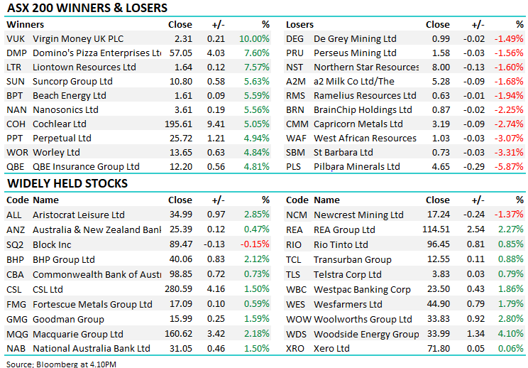Screen dimensions: 528x368
Task: Select Liontown Resources Ltd entry
Action: tap(84, 67)
